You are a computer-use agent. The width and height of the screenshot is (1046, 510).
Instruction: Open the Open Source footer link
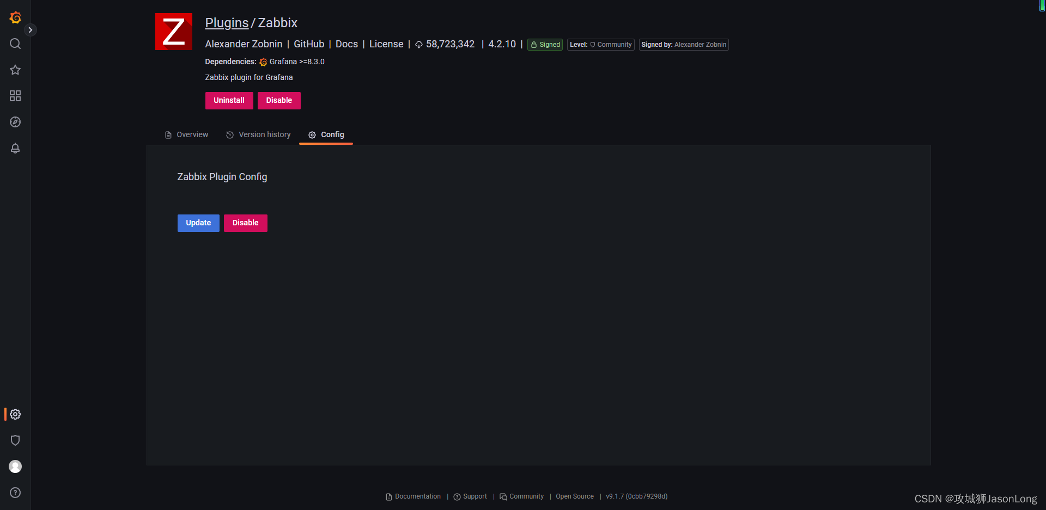pyautogui.click(x=575, y=496)
